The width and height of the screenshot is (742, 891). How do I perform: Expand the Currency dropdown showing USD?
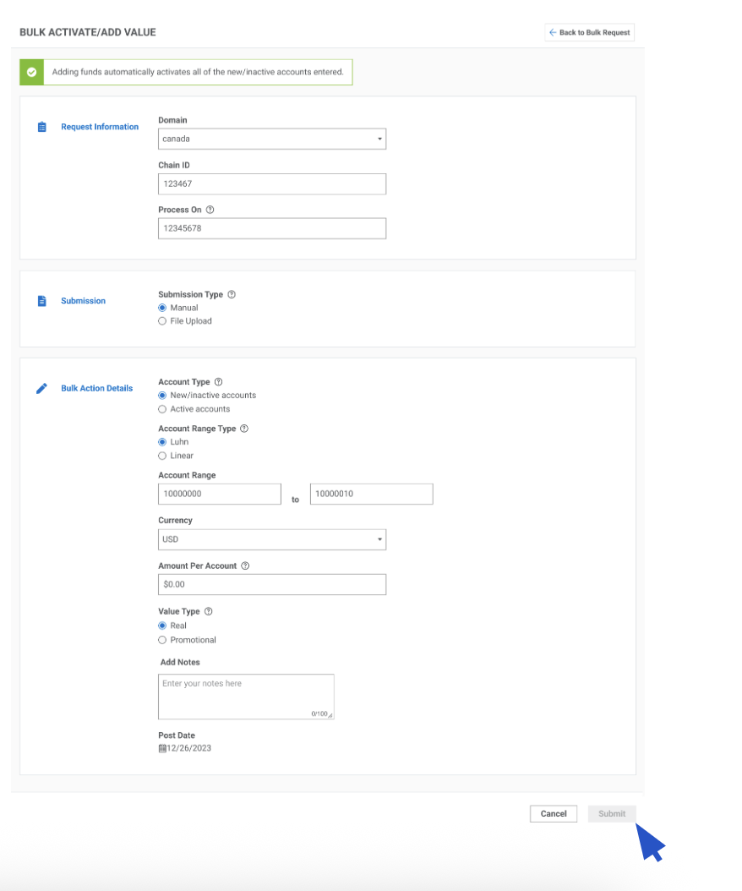pyautogui.click(x=271, y=539)
